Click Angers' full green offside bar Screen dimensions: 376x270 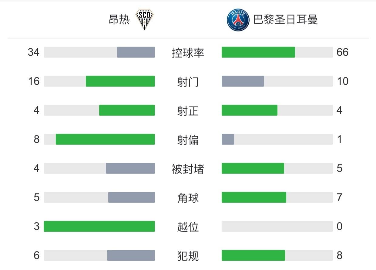pyautogui.click(x=99, y=226)
